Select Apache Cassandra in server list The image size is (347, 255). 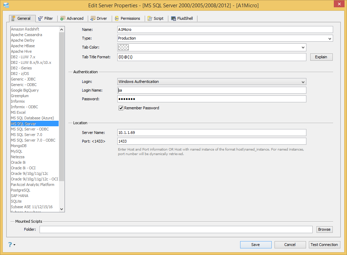[x=27, y=35]
